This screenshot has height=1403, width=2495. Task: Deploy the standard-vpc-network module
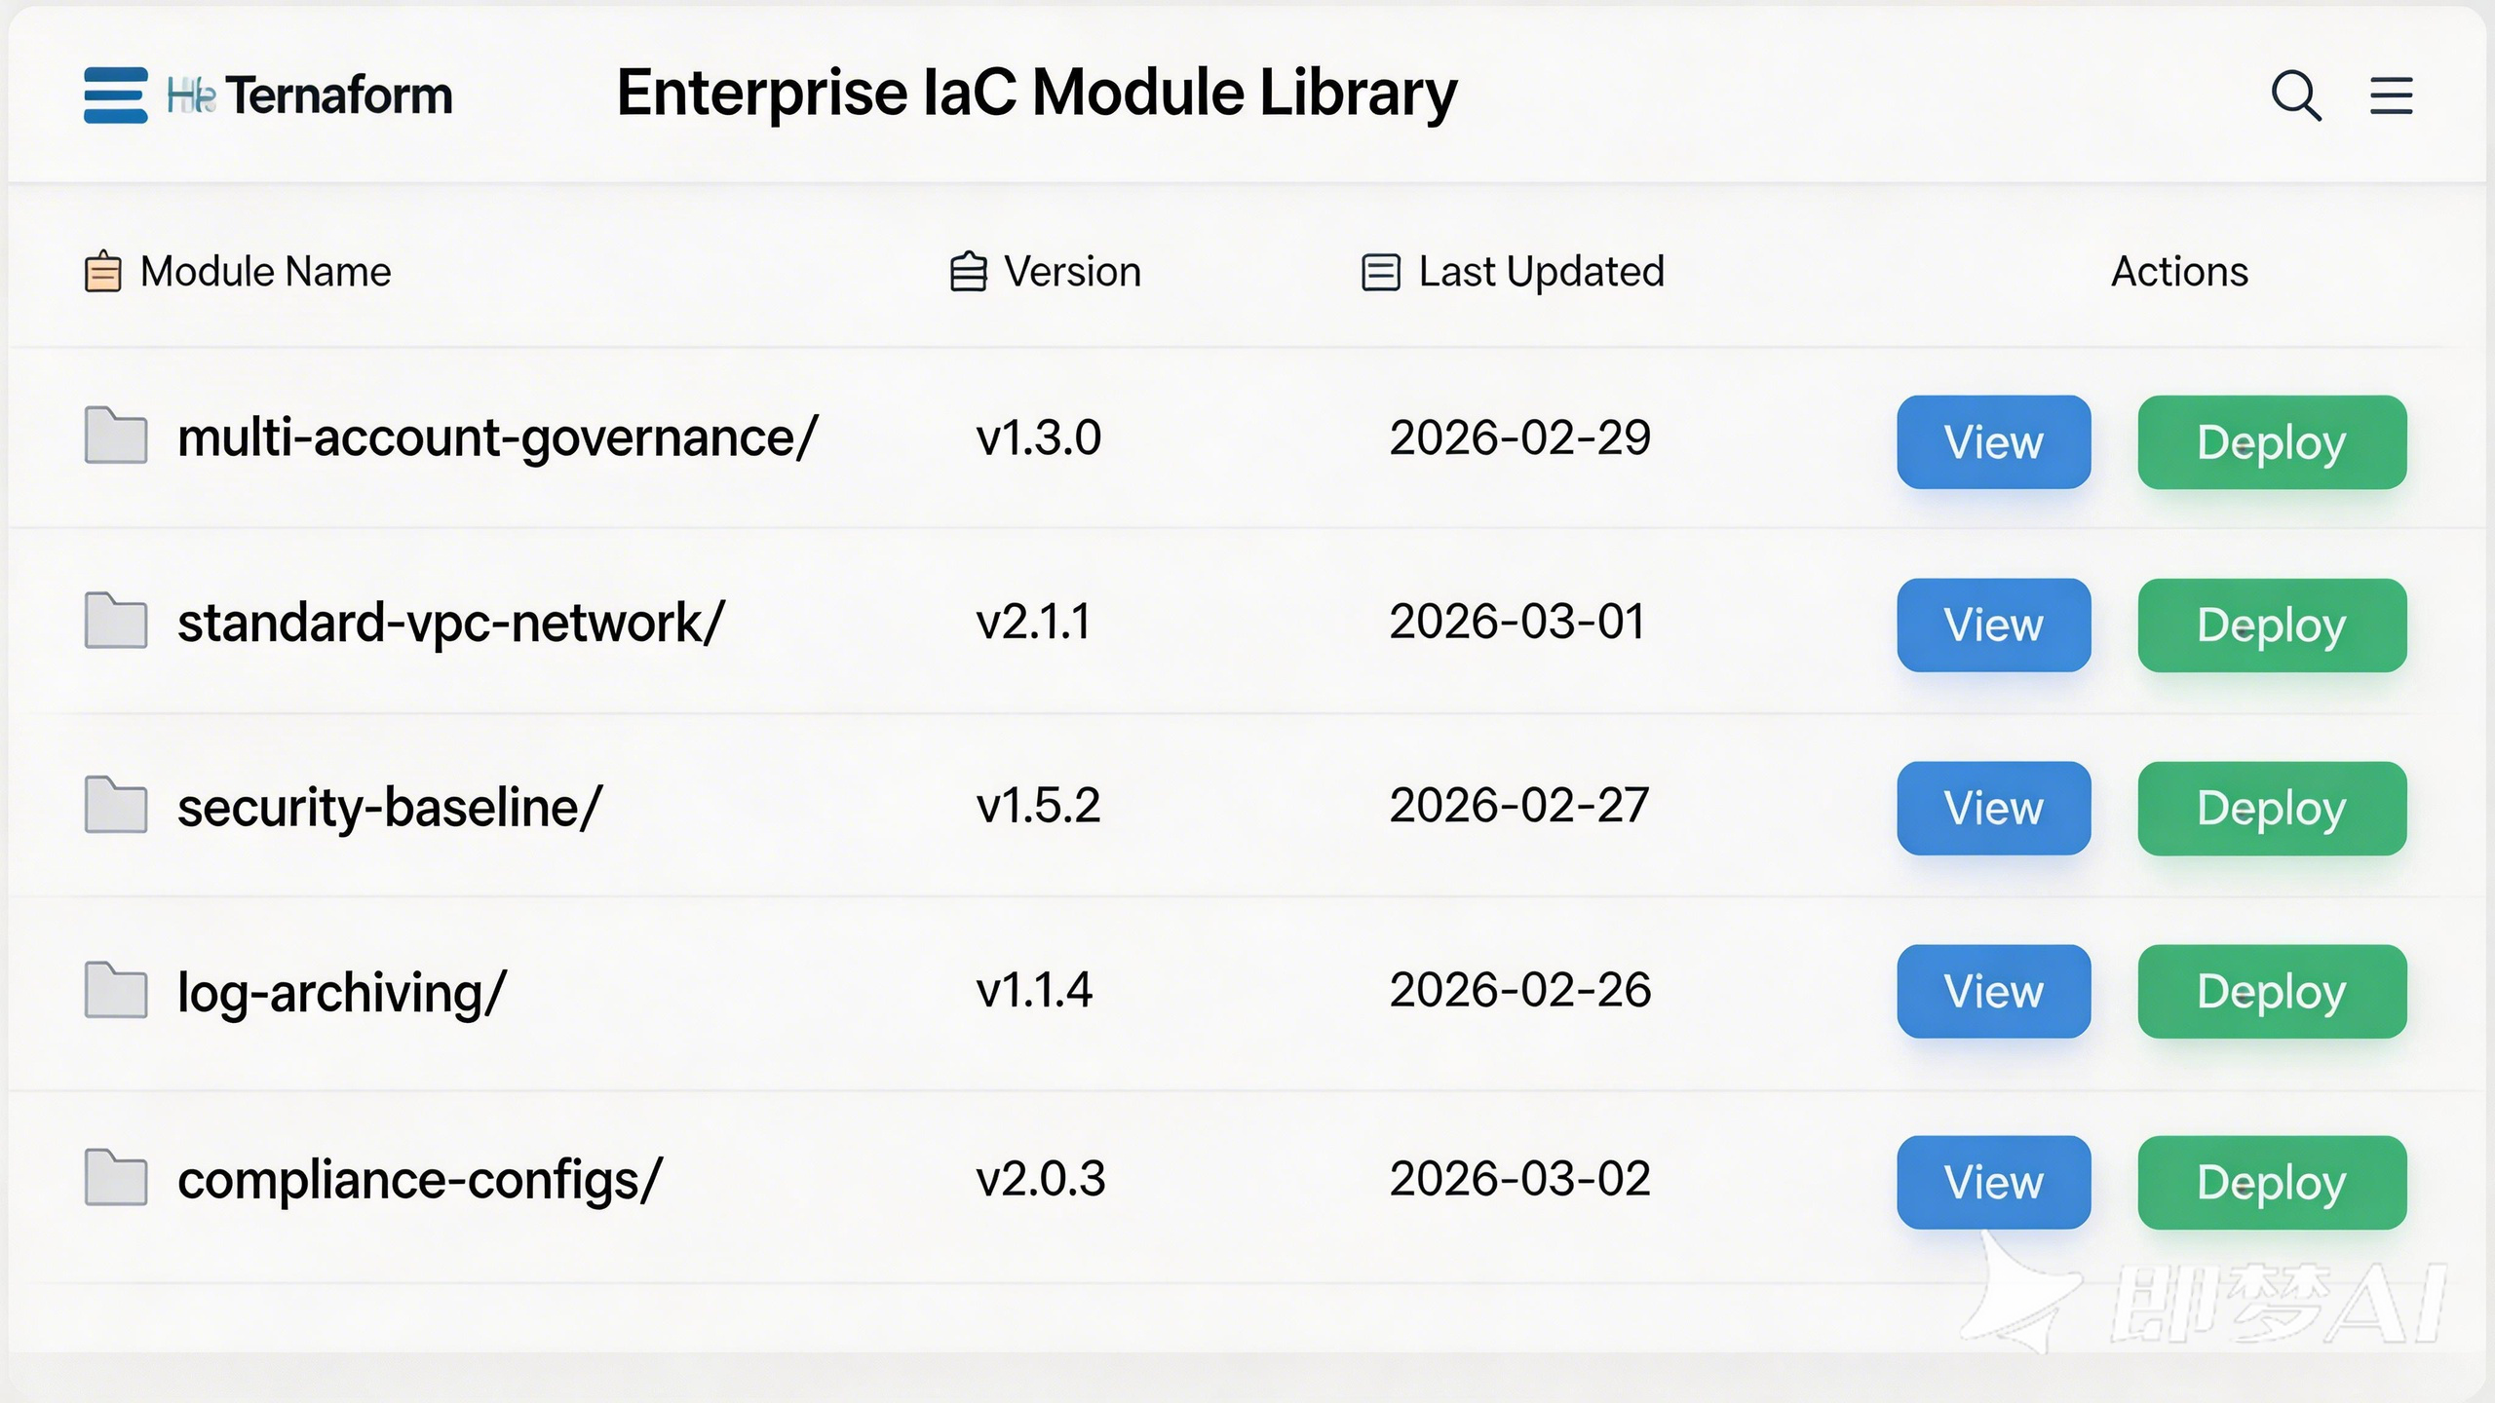(x=2271, y=626)
